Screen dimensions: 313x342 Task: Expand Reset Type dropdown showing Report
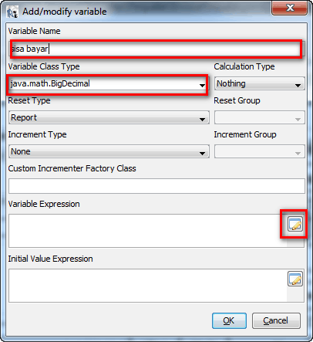109,117
